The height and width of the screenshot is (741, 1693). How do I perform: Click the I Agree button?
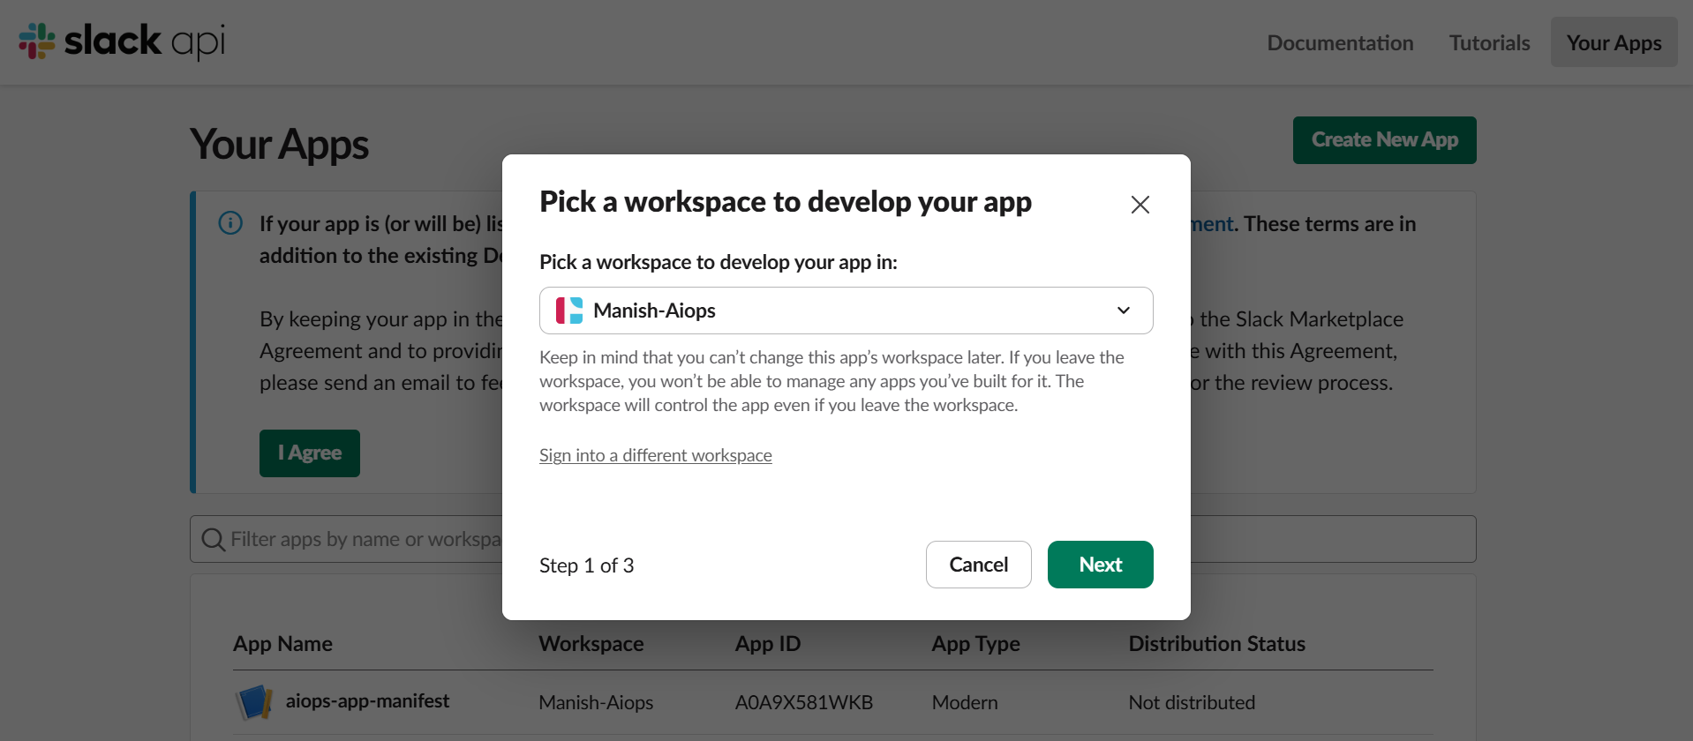click(x=310, y=453)
